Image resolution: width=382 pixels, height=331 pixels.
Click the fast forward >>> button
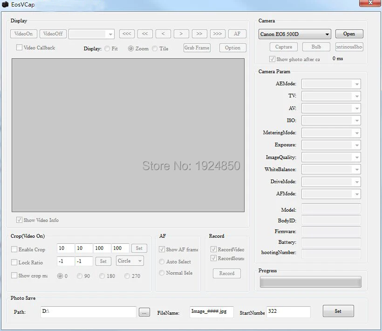[x=218, y=34]
